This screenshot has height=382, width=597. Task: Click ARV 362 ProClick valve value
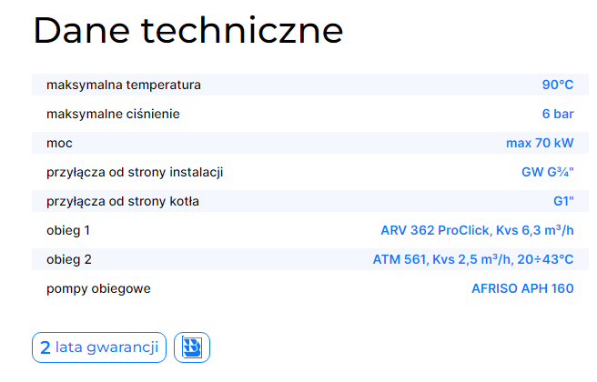tap(477, 231)
